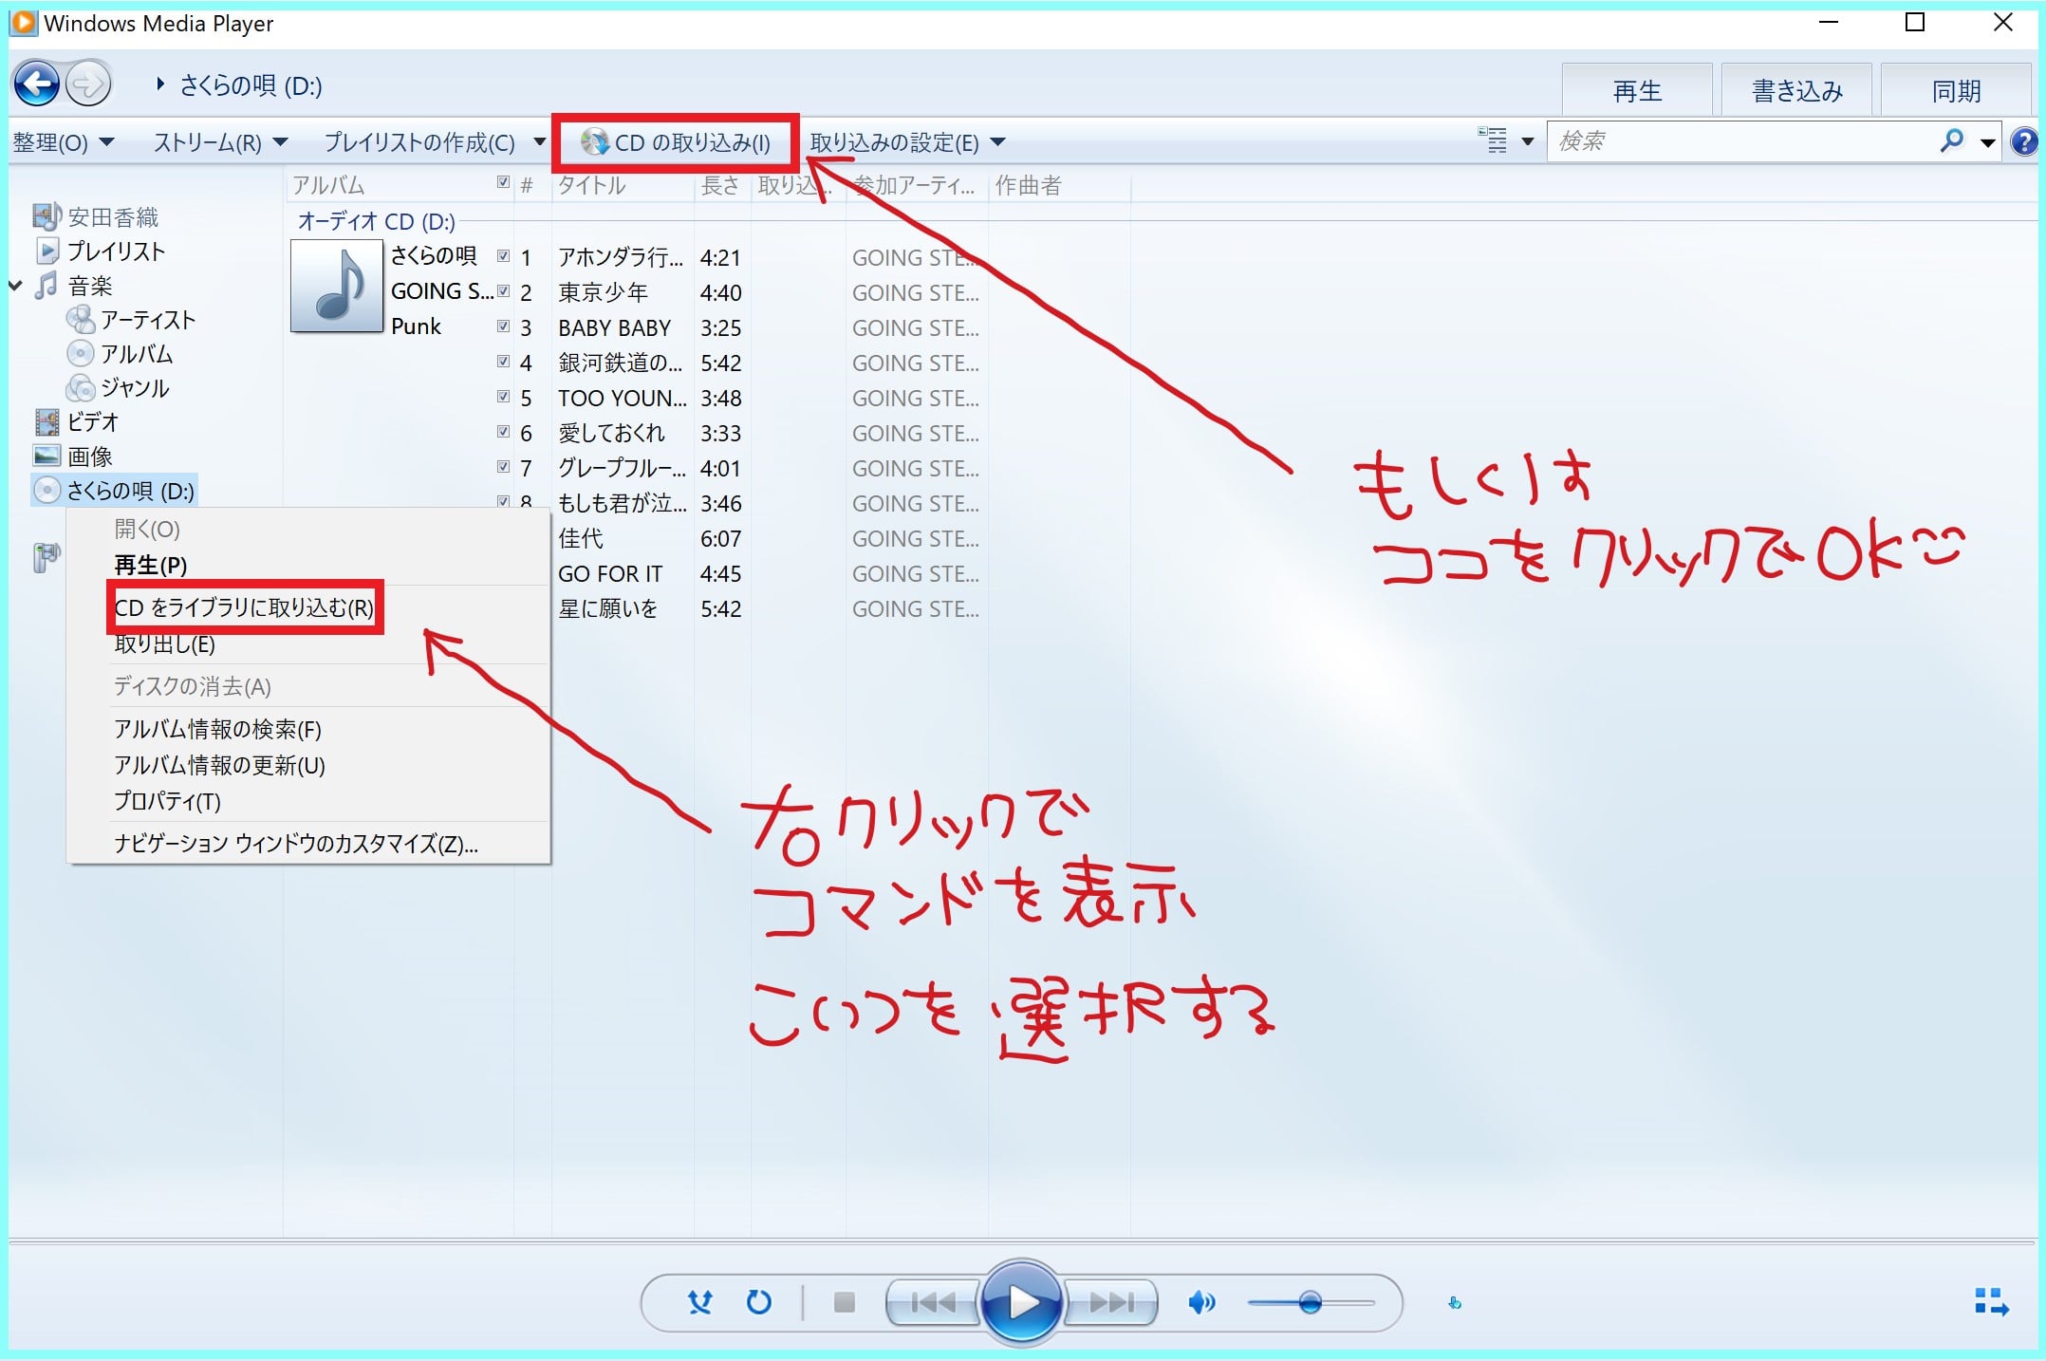2046x1361 pixels.
Task: Expand the search options dropdown arrow
Action: click(1988, 142)
